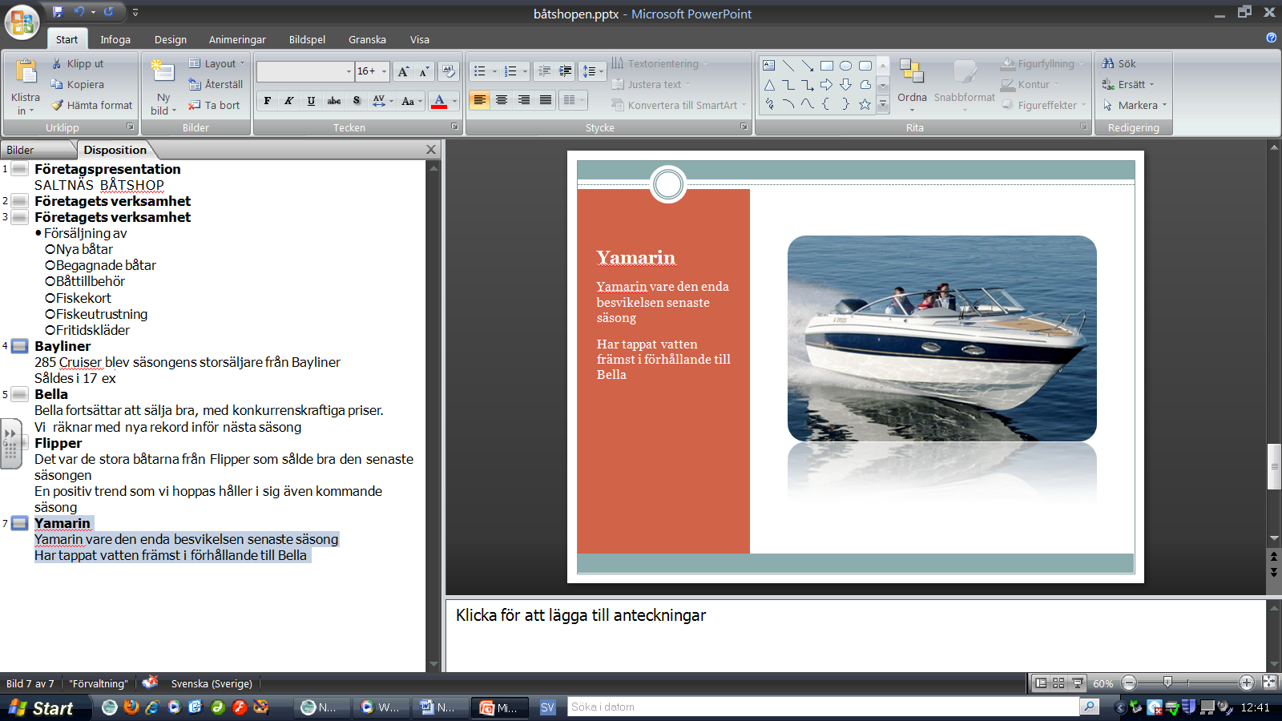
Task: Decrease font size with the small A
Action: 425,71
